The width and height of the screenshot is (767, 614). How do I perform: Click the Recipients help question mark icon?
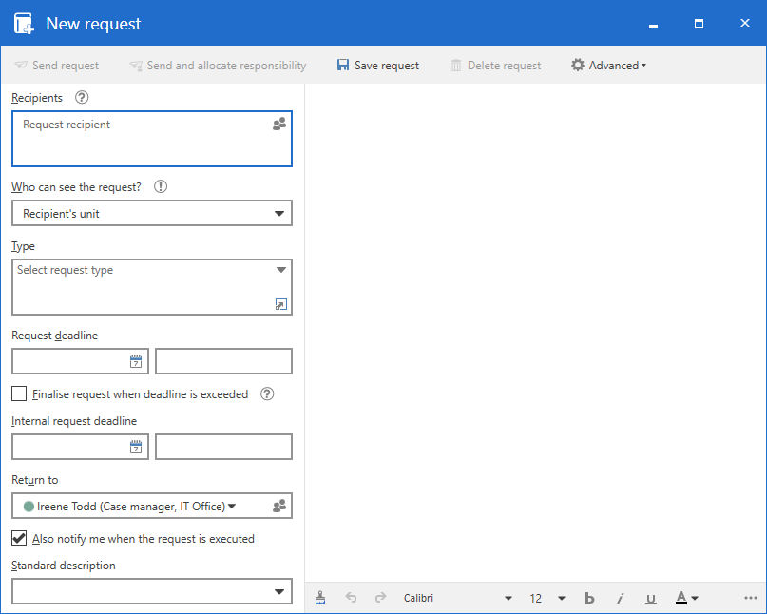pyautogui.click(x=82, y=97)
